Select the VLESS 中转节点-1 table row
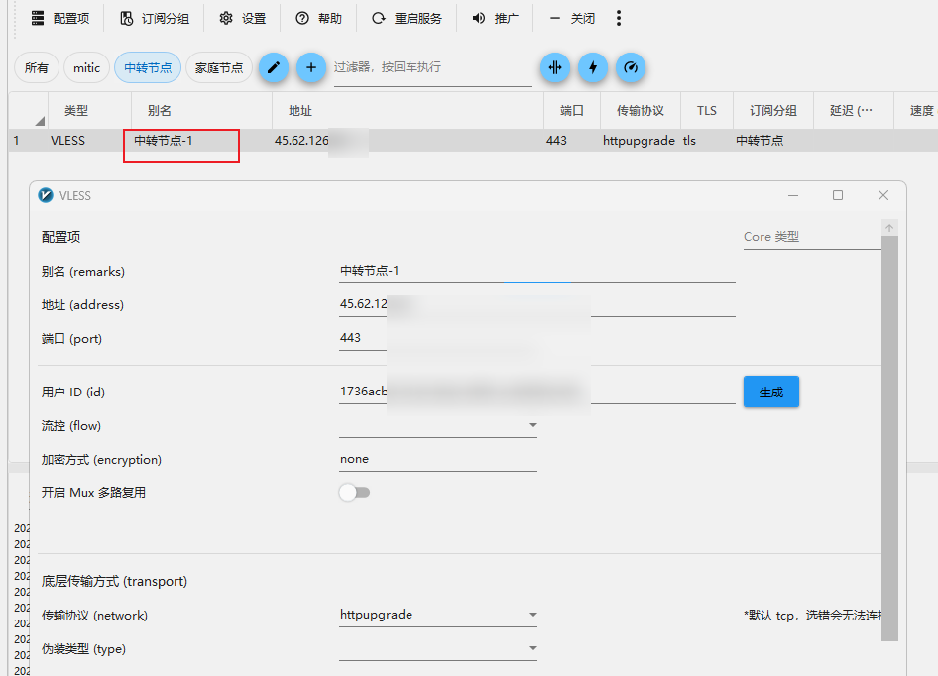This screenshot has height=676, width=938. (397, 141)
